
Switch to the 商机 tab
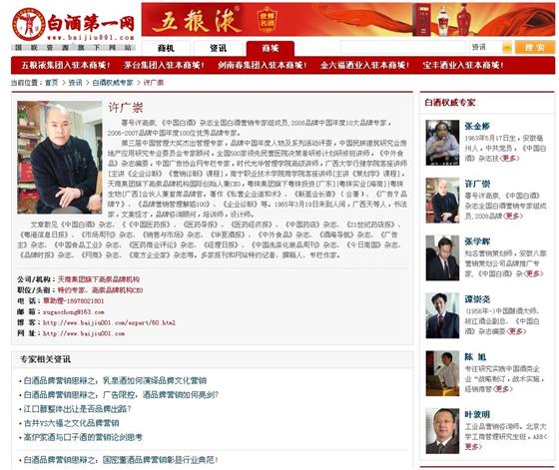point(166,48)
